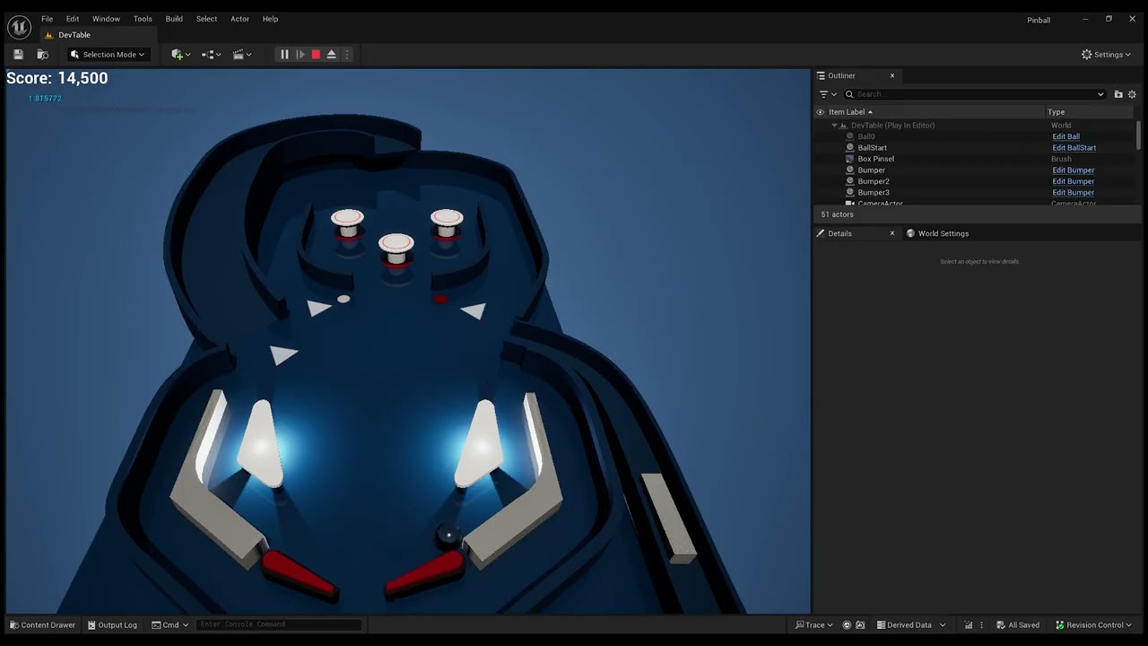
Task: Pause the play-in-editor simulation
Action: (x=284, y=55)
